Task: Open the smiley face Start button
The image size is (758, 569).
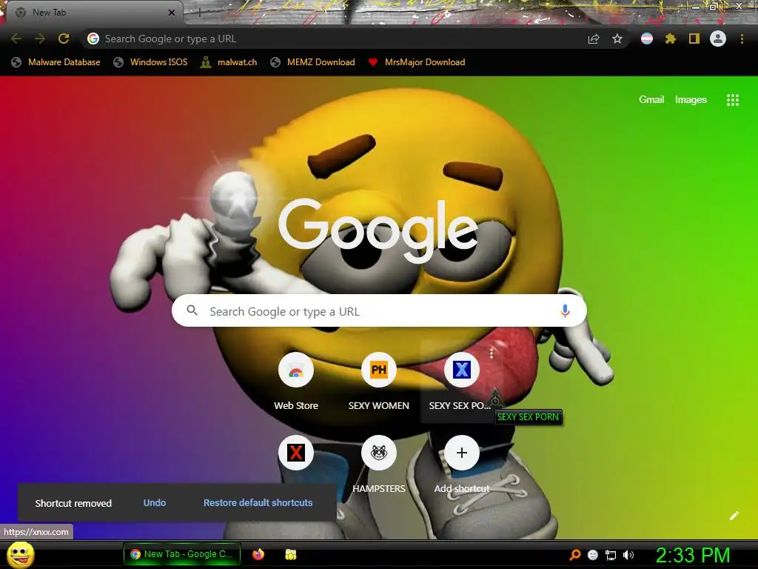Action: 20,555
